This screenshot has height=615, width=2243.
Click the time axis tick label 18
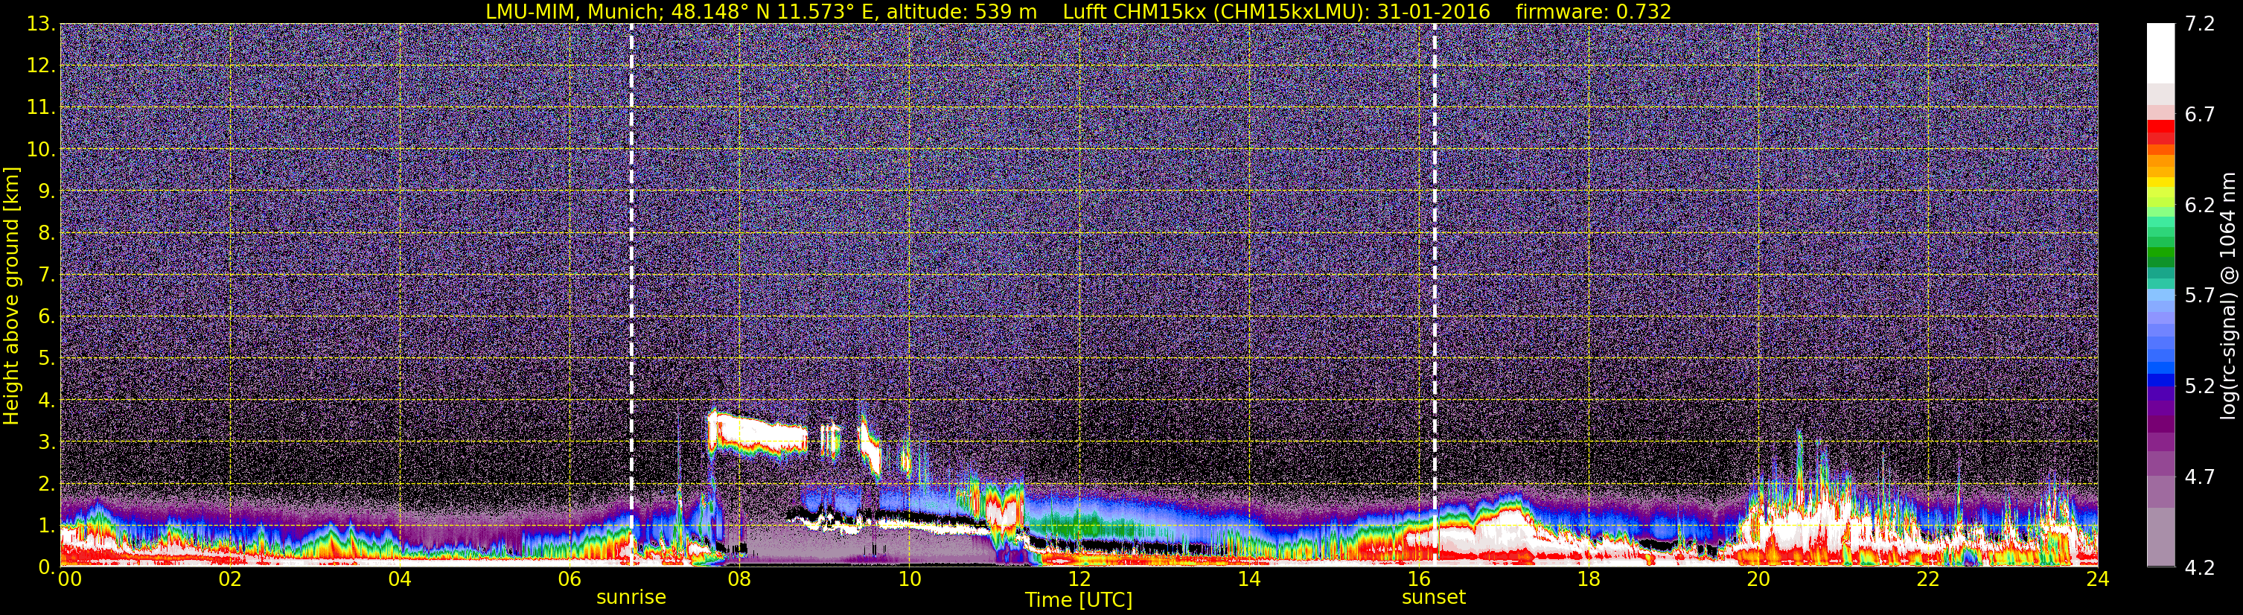click(x=1588, y=580)
